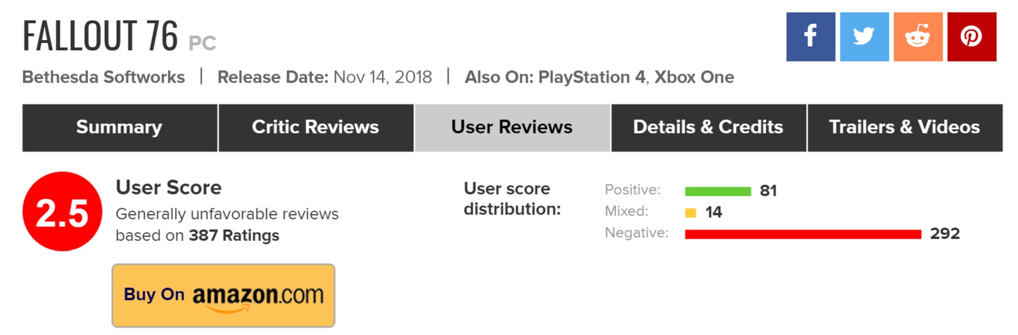
Task: Click the yellow Mixed reviews bar
Action: pos(690,213)
